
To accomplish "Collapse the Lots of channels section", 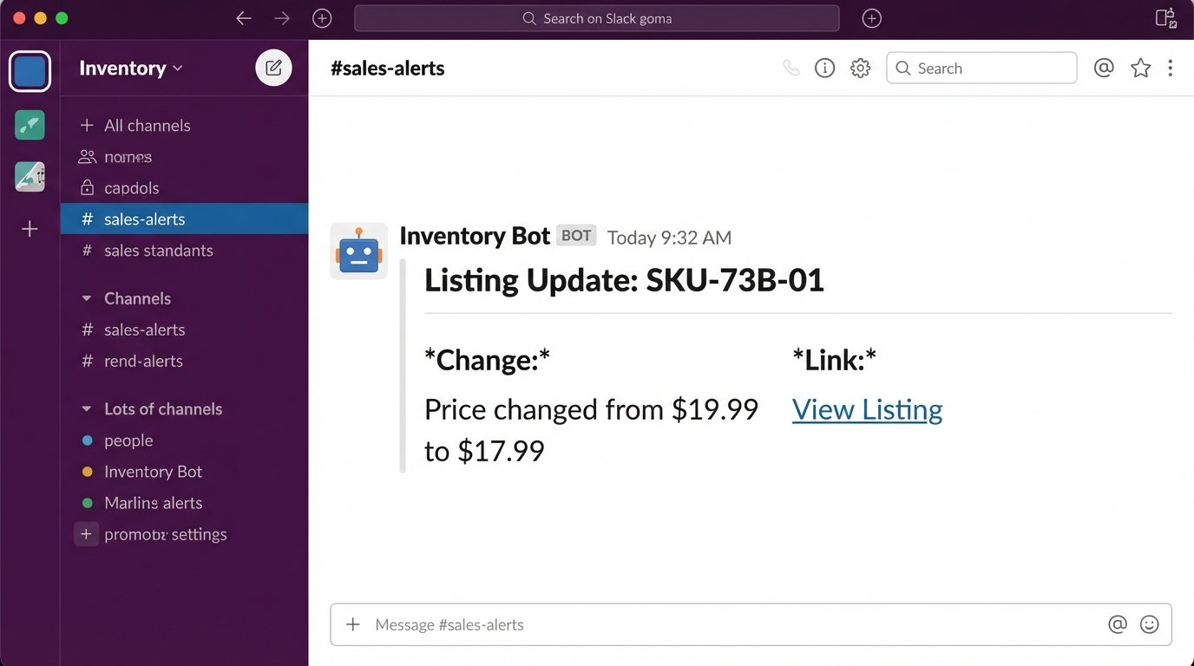I will click(x=87, y=408).
